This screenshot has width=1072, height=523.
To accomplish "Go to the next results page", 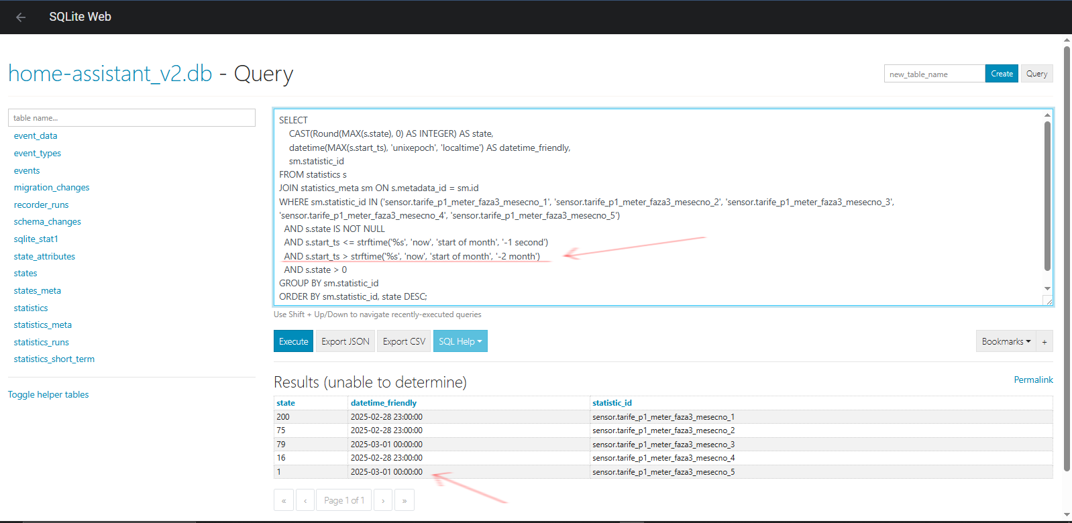I will pyautogui.click(x=383, y=500).
